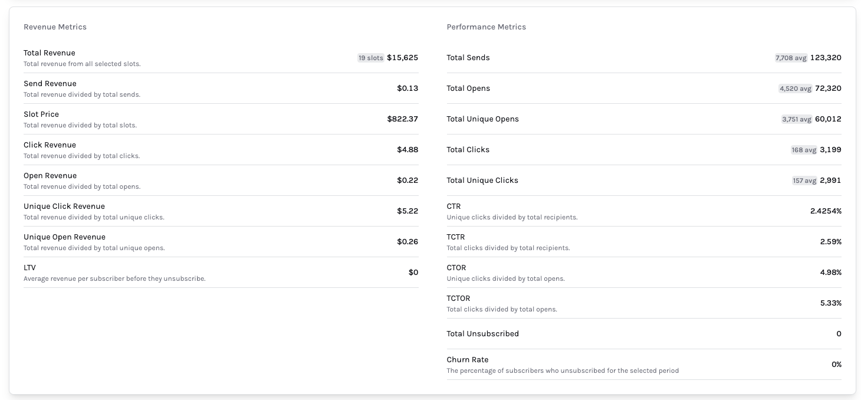
Task: Click the 2.4254% CTR value
Action: (826, 211)
